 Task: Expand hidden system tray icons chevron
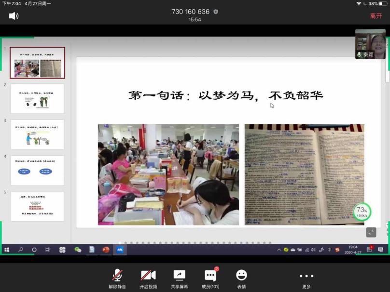(x=279, y=250)
